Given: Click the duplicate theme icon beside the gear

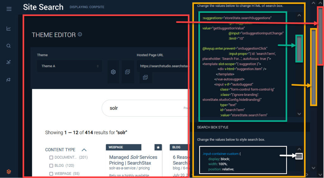Looking at the screenshot, I should (x=128, y=72).
